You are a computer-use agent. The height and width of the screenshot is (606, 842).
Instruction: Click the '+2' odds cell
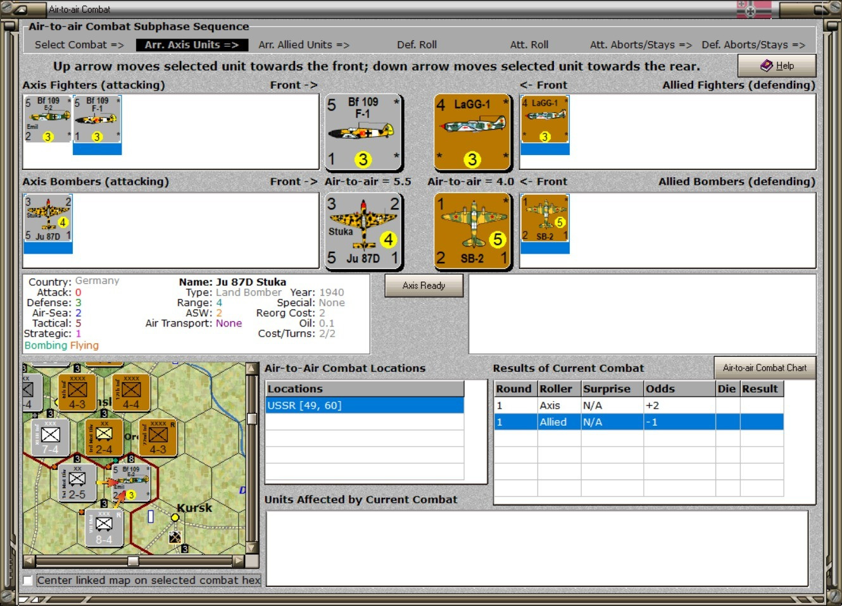tap(679, 405)
